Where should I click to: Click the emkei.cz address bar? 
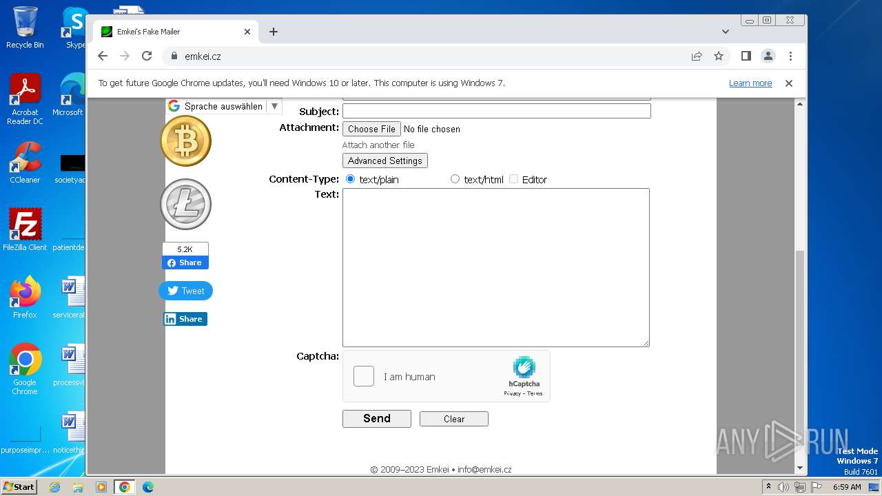pyautogui.click(x=427, y=56)
